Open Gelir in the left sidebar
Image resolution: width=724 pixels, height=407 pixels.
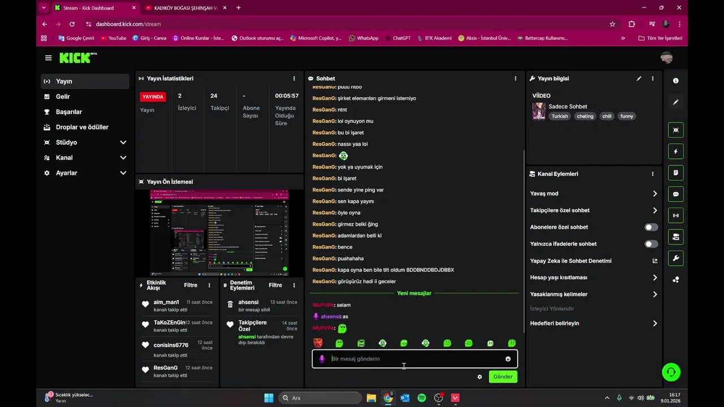click(85, 97)
